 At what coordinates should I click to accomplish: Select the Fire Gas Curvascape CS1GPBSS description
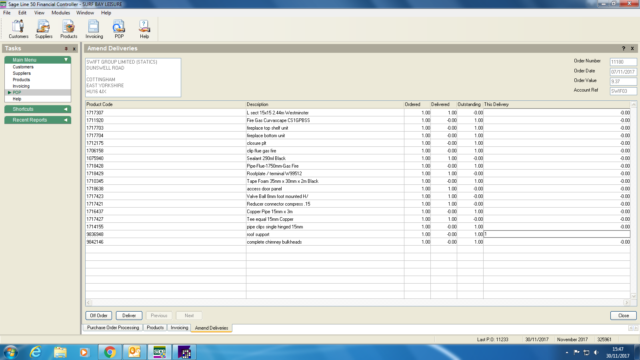278,120
